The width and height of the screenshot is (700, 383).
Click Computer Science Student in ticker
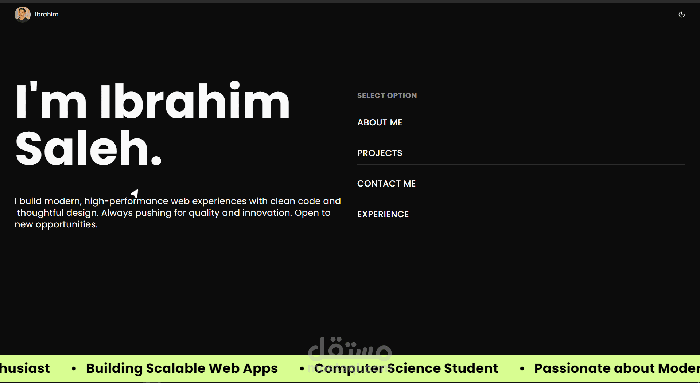pos(407,368)
